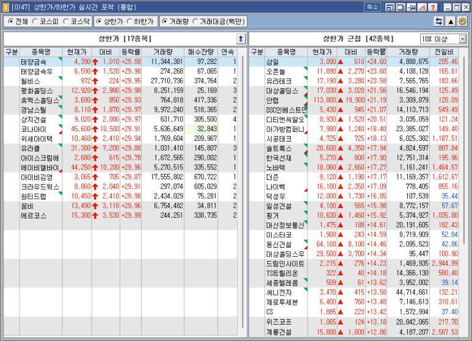Select the 크라우드웍스 row
The width and height of the screenshot is (472, 341).
tap(120, 187)
